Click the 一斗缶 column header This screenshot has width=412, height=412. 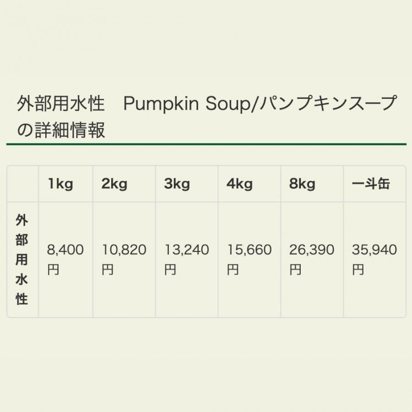[x=374, y=184]
